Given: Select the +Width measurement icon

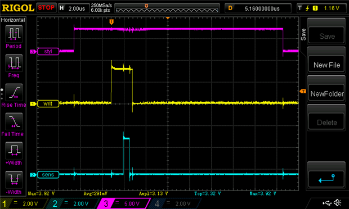Looking at the screenshot, I should [14, 151].
